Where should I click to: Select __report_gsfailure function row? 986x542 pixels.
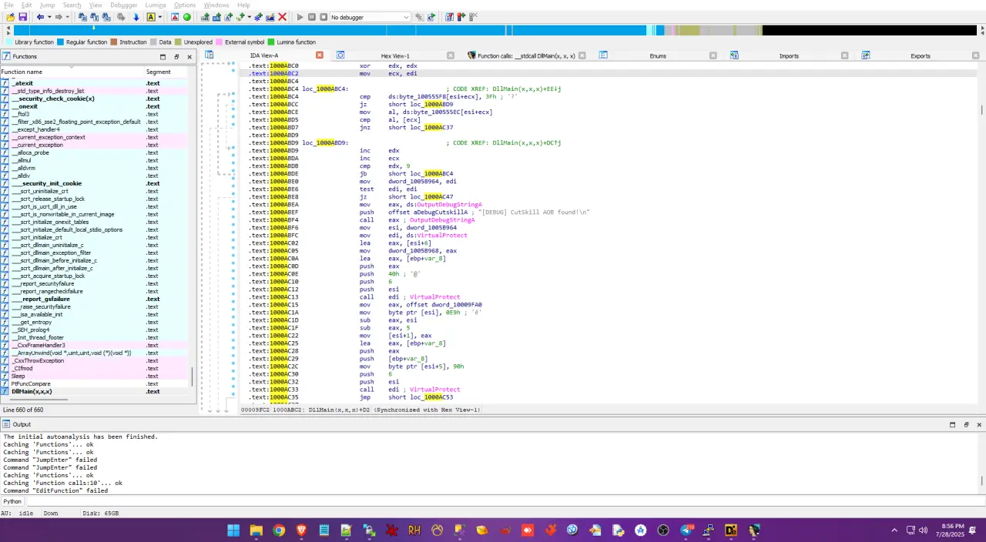94,299
